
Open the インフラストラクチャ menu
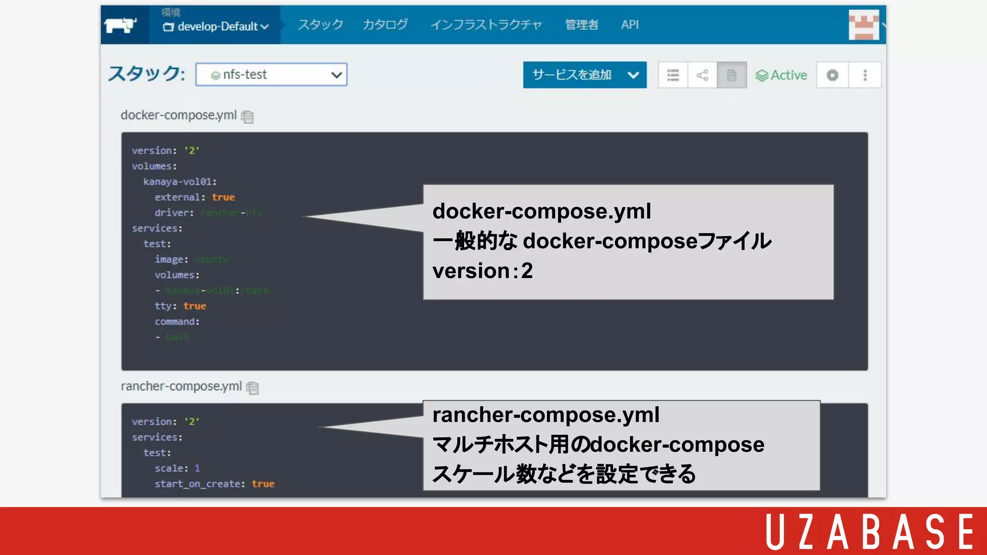click(486, 25)
